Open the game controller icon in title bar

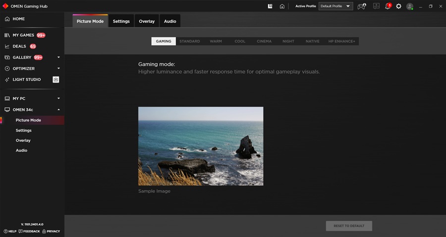[361, 6]
